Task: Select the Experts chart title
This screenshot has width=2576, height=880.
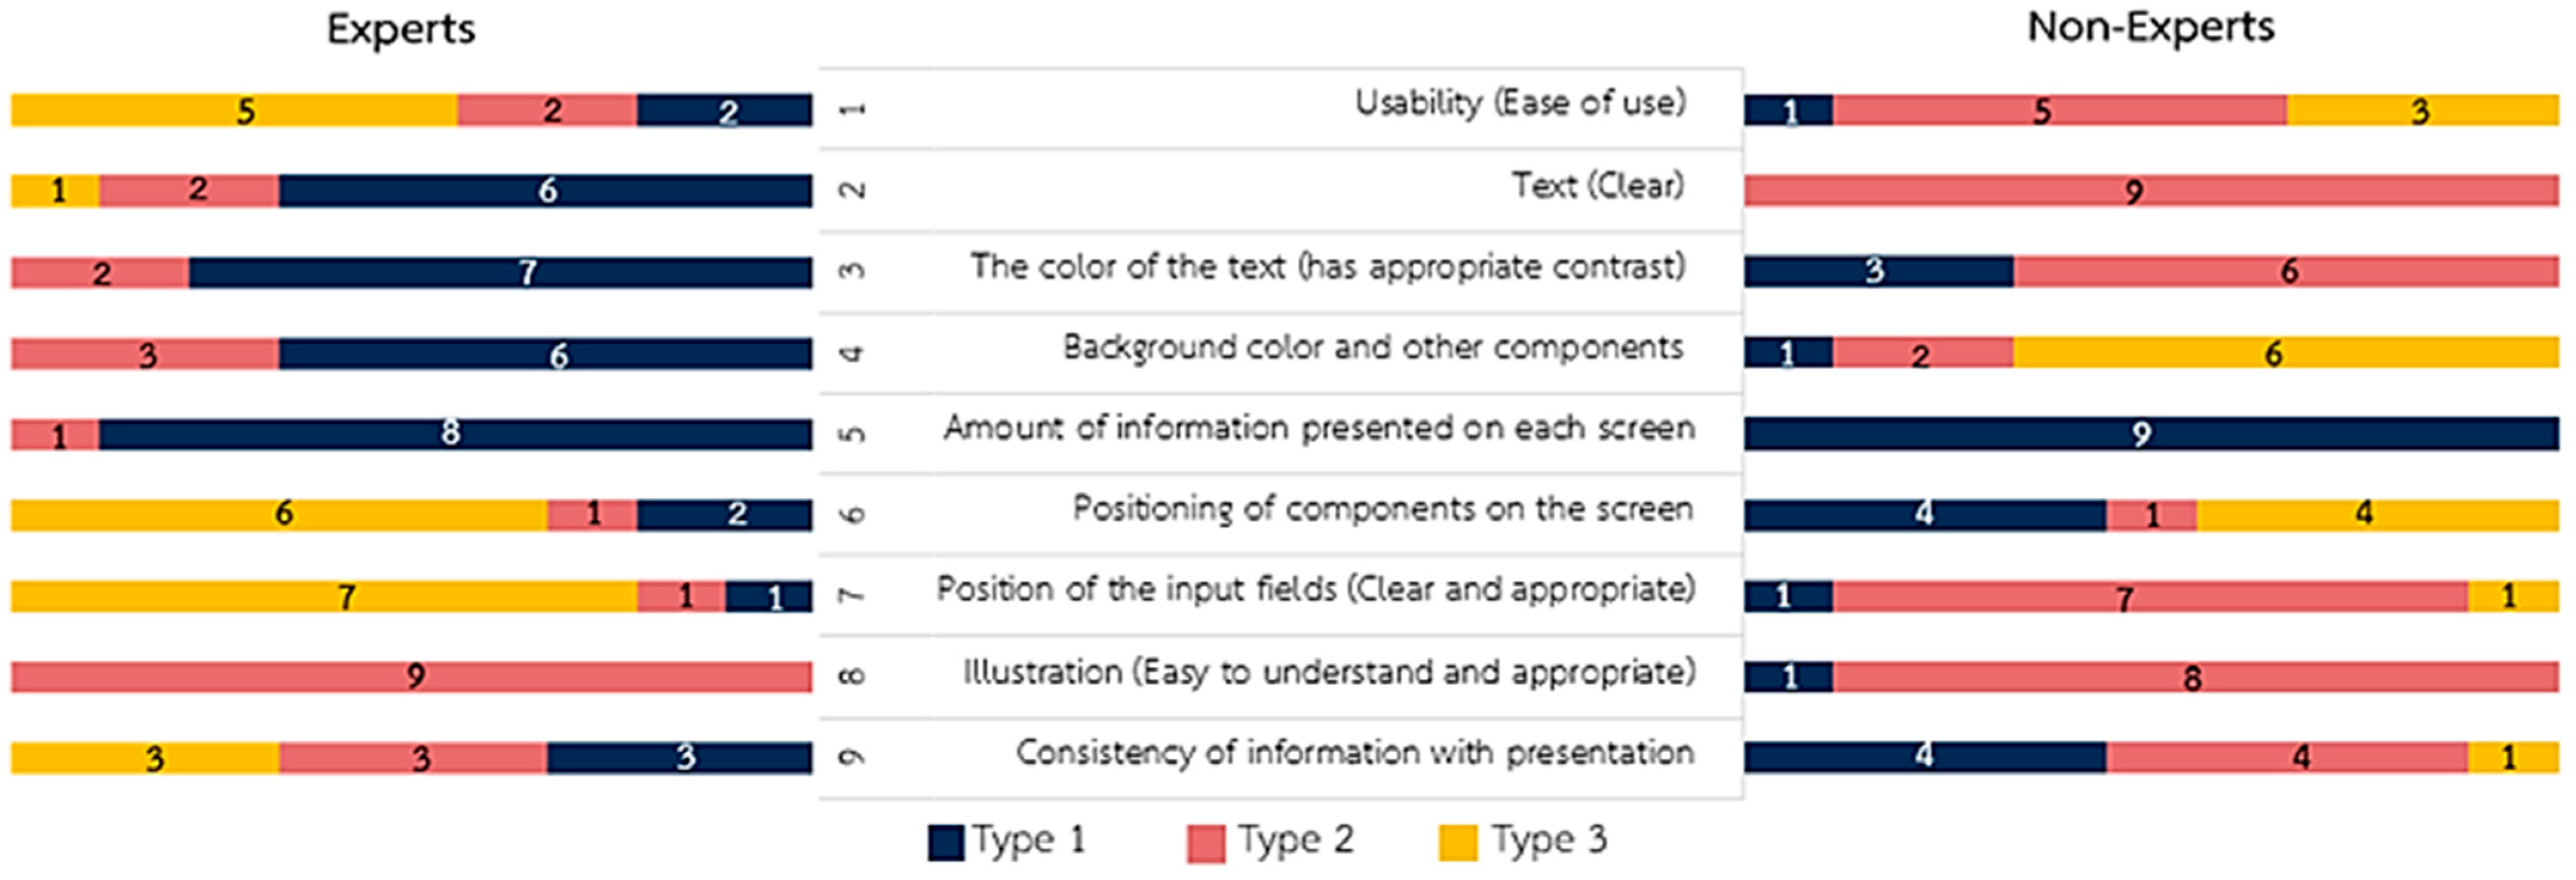Action: [400, 28]
